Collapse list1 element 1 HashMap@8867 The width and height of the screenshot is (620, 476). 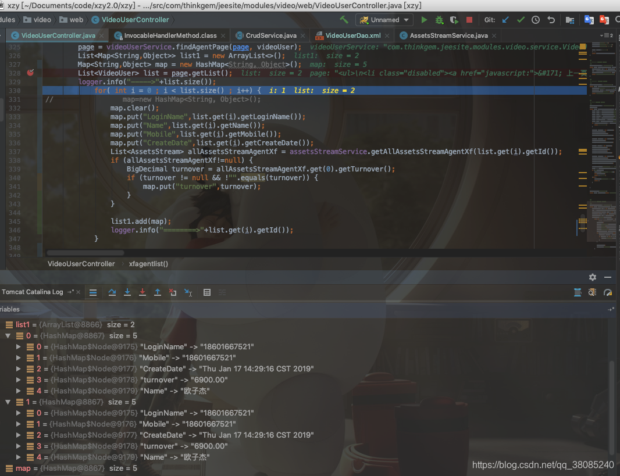pos(8,402)
